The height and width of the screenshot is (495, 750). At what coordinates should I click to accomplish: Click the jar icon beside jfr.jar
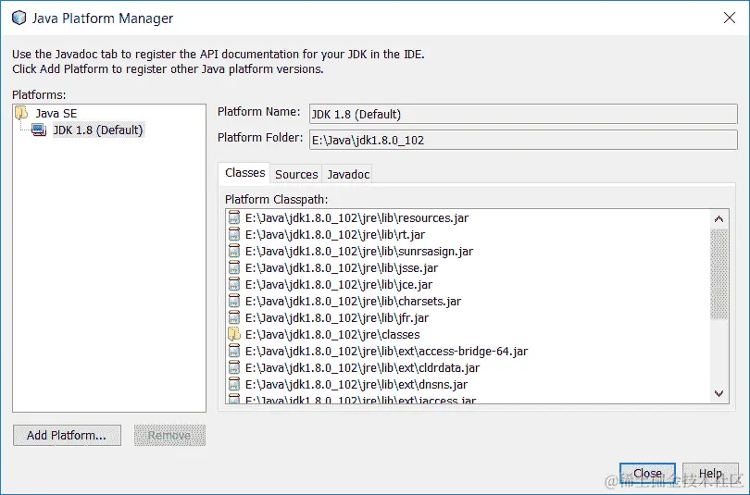click(x=234, y=317)
